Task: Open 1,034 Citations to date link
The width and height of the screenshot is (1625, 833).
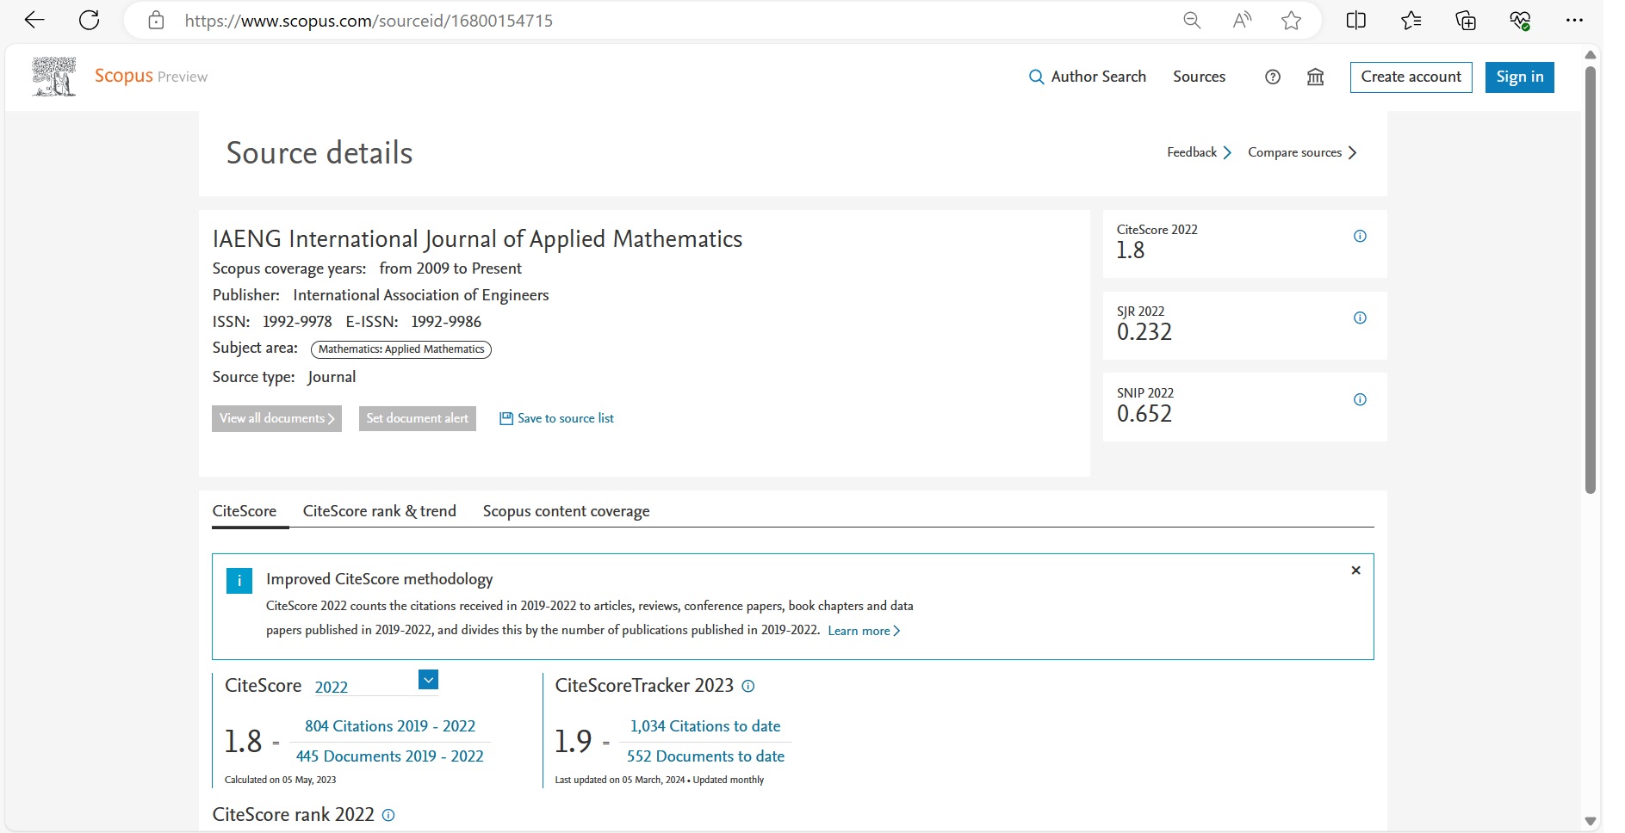Action: [x=705, y=726]
